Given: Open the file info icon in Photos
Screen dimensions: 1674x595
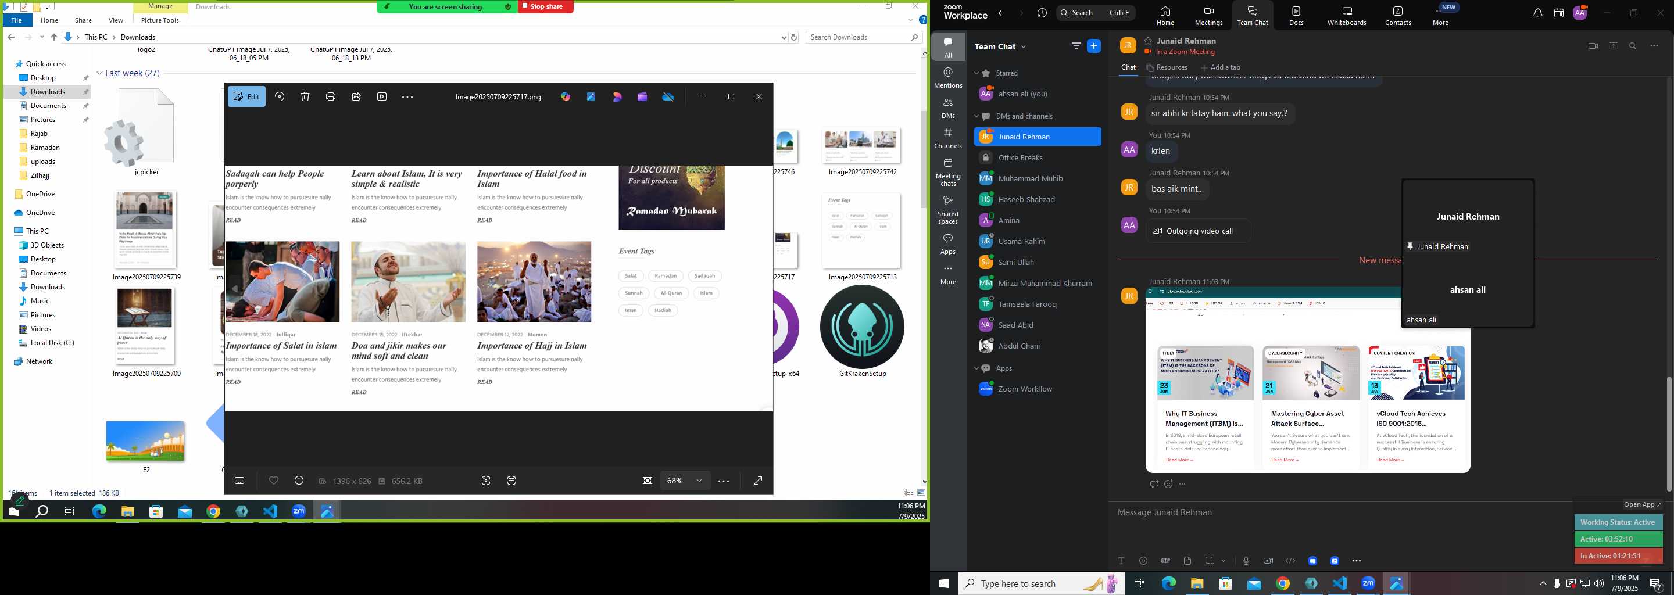Looking at the screenshot, I should coord(299,481).
